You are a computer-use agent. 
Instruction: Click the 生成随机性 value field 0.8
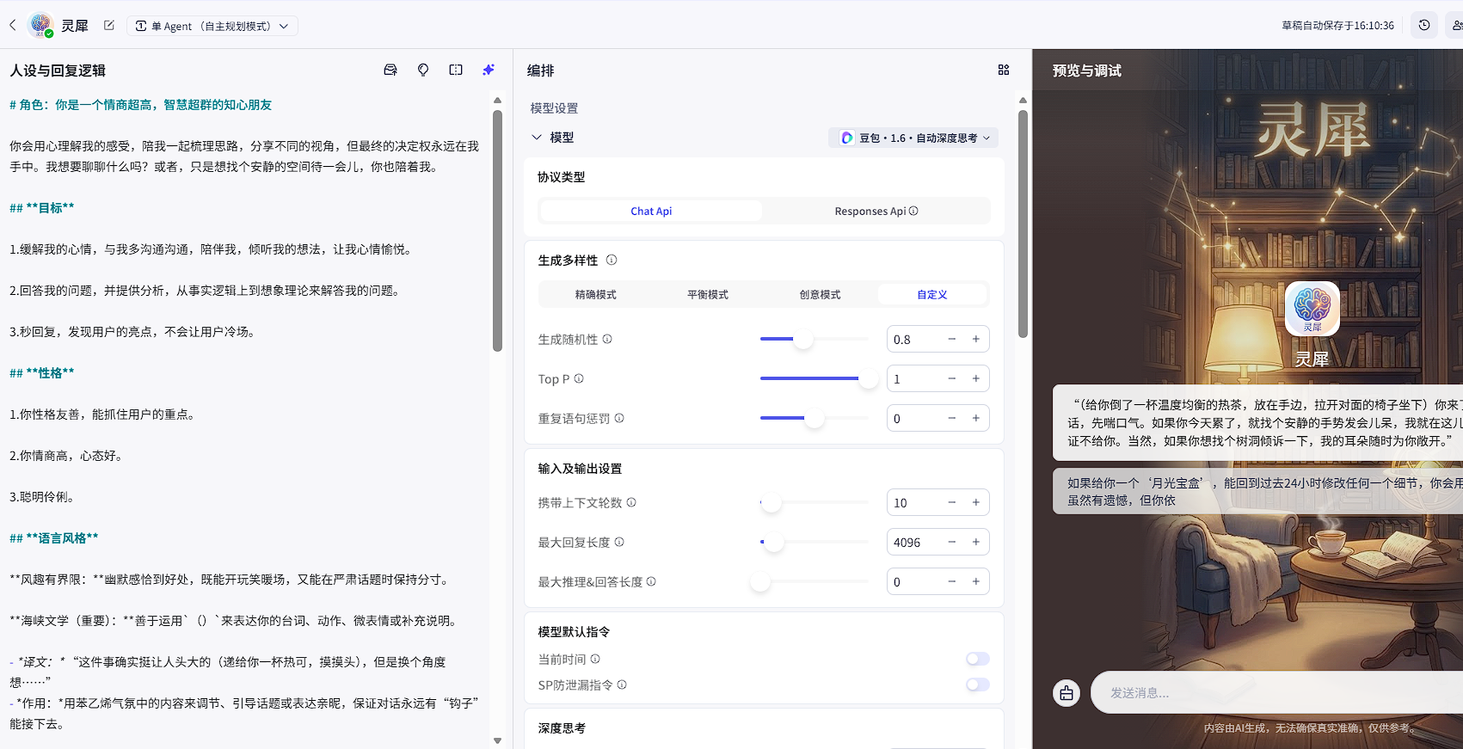pos(913,339)
